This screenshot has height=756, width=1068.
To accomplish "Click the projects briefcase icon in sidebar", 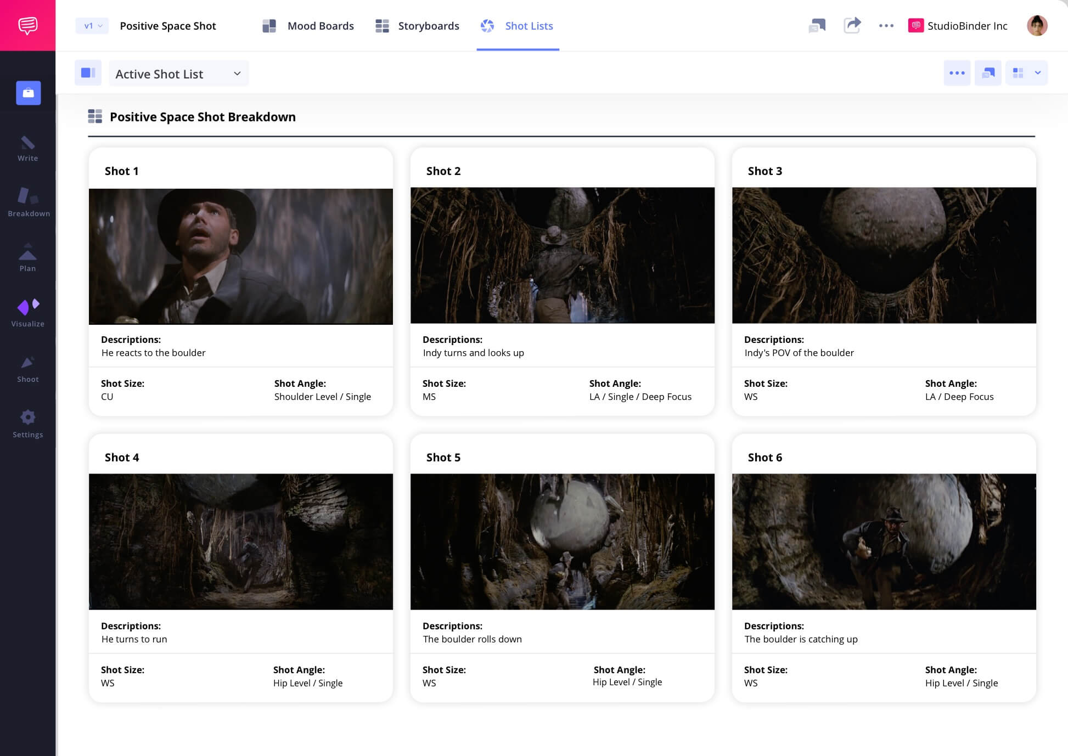I will point(27,93).
